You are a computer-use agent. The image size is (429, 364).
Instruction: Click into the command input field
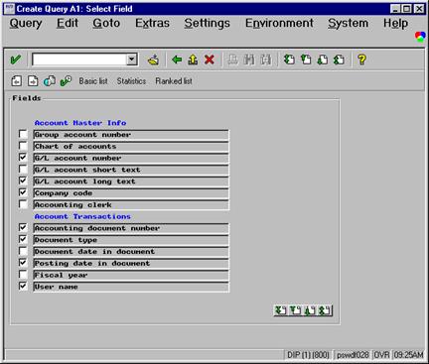point(79,60)
